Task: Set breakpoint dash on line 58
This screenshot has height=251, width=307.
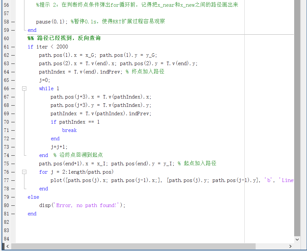Action: tap(13, 22)
